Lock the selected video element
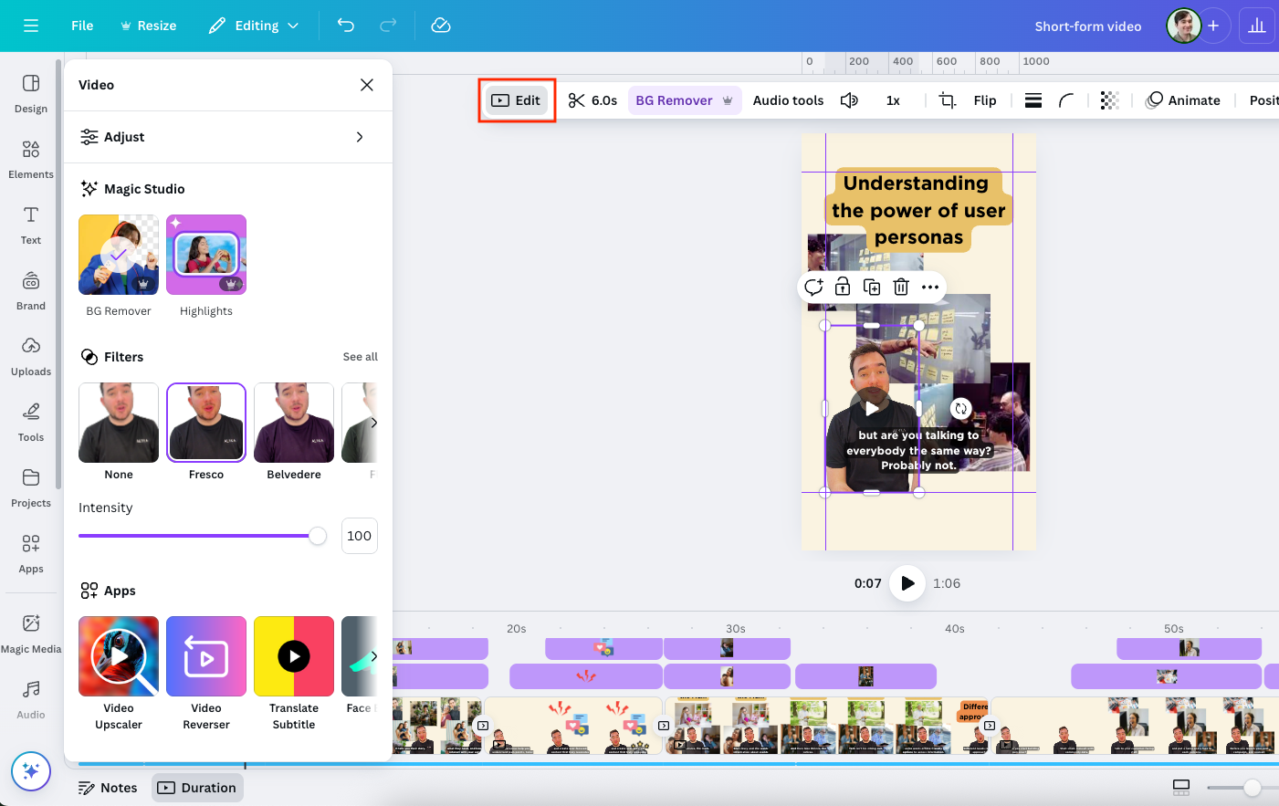The image size is (1279, 806). click(x=843, y=287)
